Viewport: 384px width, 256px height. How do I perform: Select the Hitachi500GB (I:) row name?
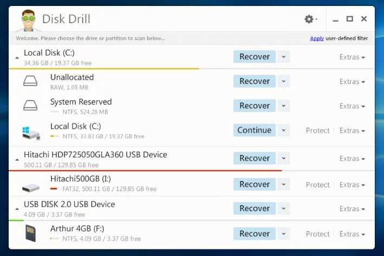(x=81, y=179)
